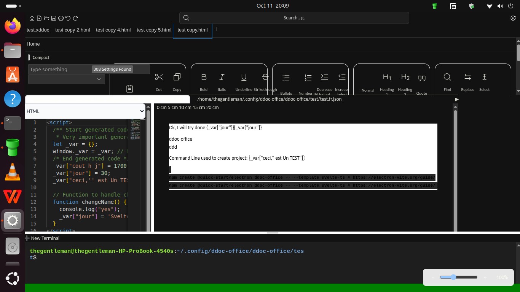Open the Replace tool
The height and width of the screenshot is (292, 520).
467,78
